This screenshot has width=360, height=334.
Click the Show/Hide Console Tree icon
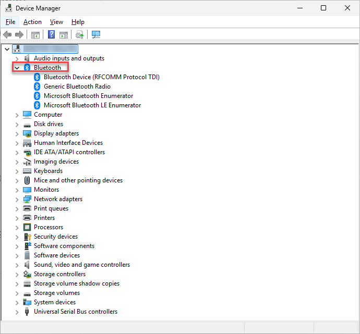coord(35,35)
